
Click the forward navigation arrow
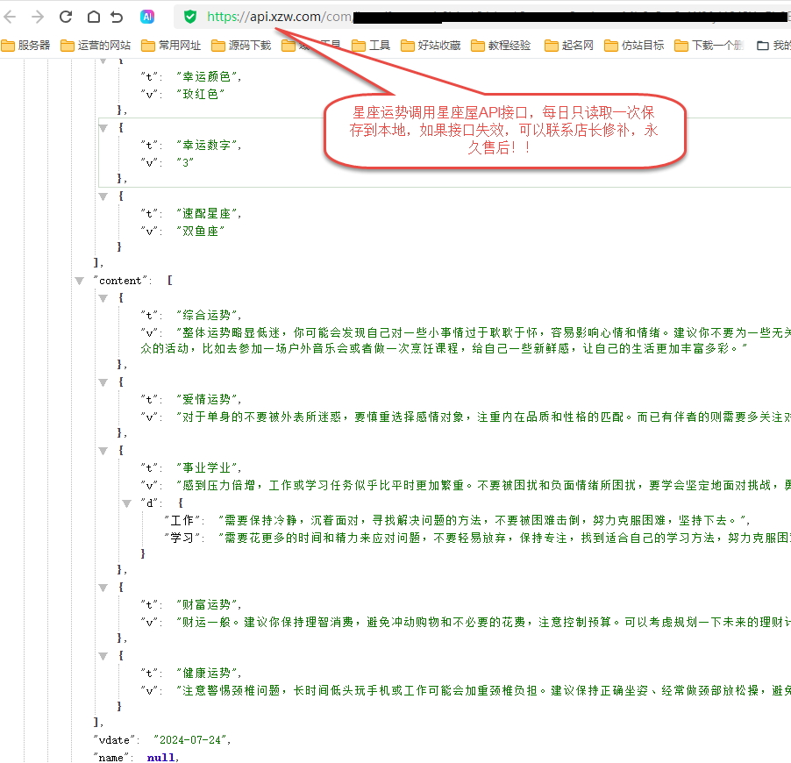38,17
